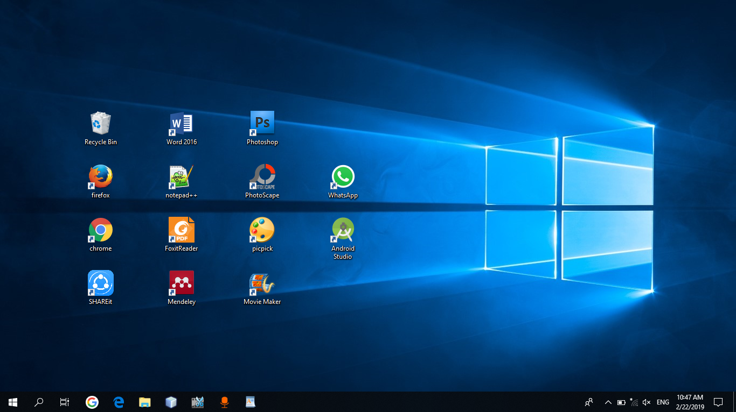The image size is (736, 412).
Task: Open the document picture taskbar icon
Action: coord(251,402)
